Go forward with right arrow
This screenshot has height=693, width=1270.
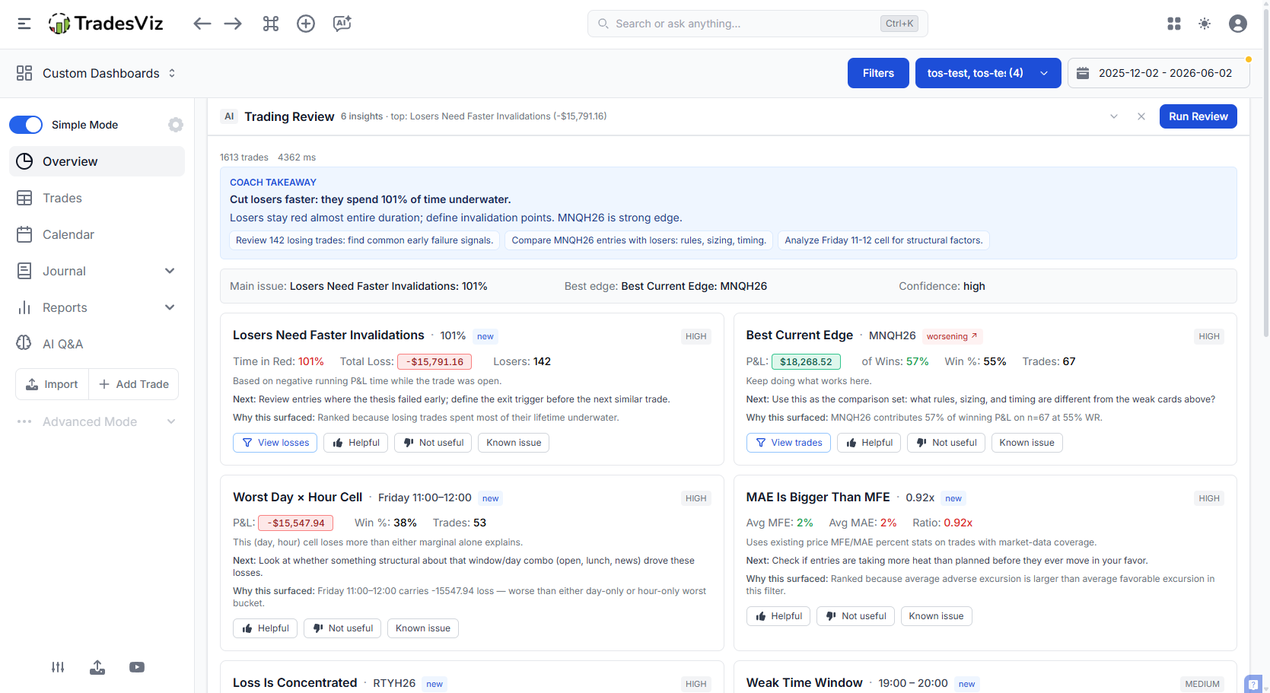pyautogui.click(x=233, y=24)
